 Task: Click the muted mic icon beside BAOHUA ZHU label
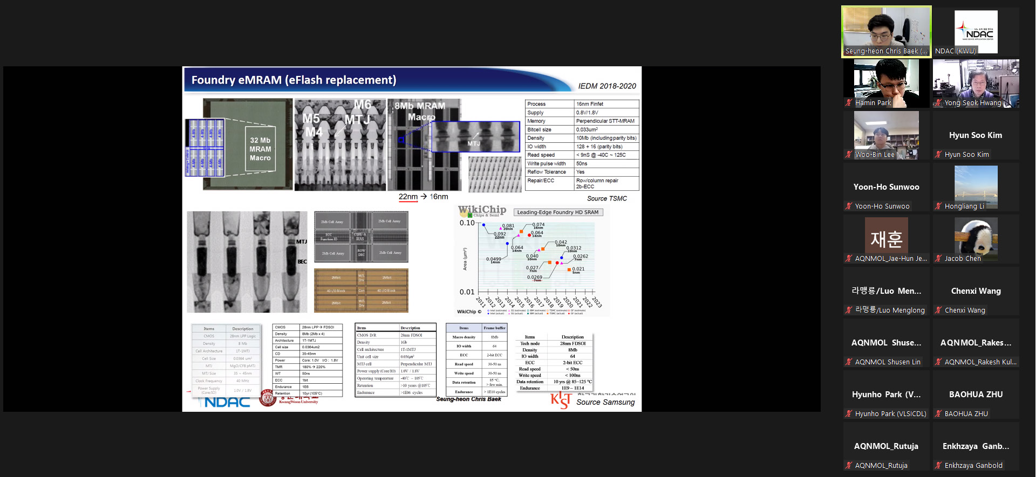pyautogui.click(x=939, y=413)
